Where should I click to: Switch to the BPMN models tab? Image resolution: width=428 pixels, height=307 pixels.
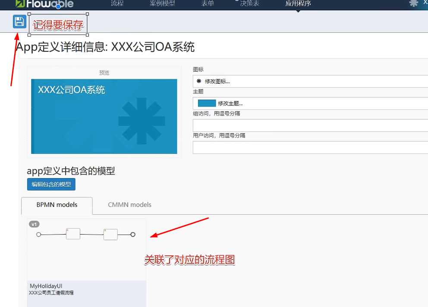click(x=57, y=205)
